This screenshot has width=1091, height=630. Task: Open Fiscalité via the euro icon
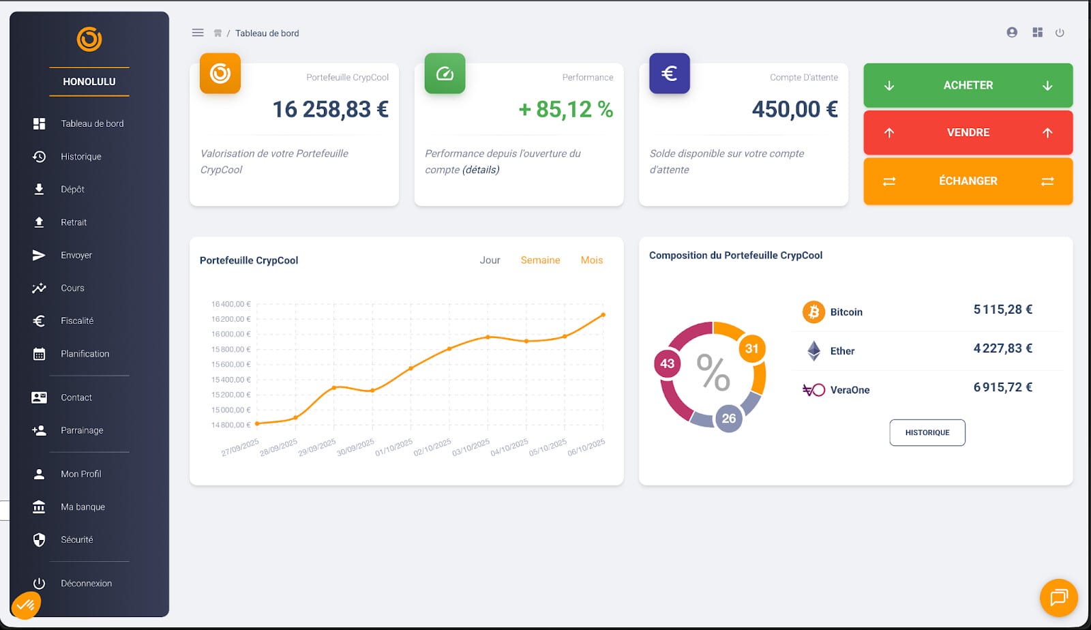39,320
